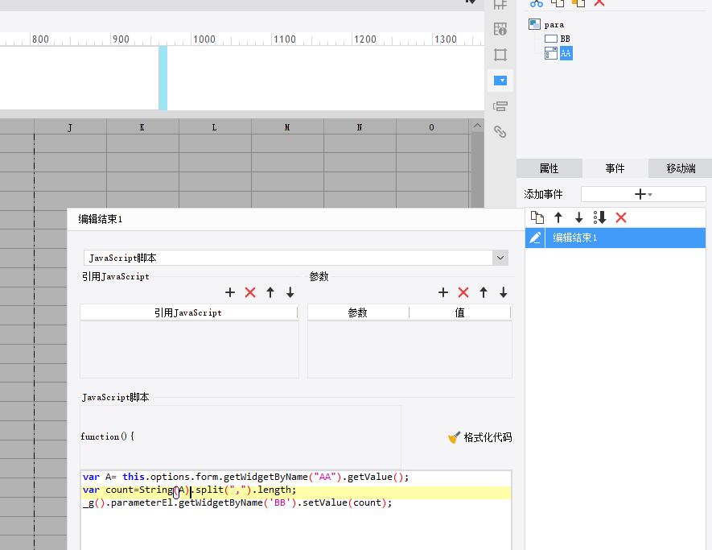Delete the selected event with red X
Image resolution: width=712 pixels, height=550 pixels.
621,217
